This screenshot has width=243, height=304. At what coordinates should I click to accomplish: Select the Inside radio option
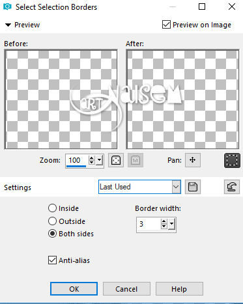[x=52, y=208]
